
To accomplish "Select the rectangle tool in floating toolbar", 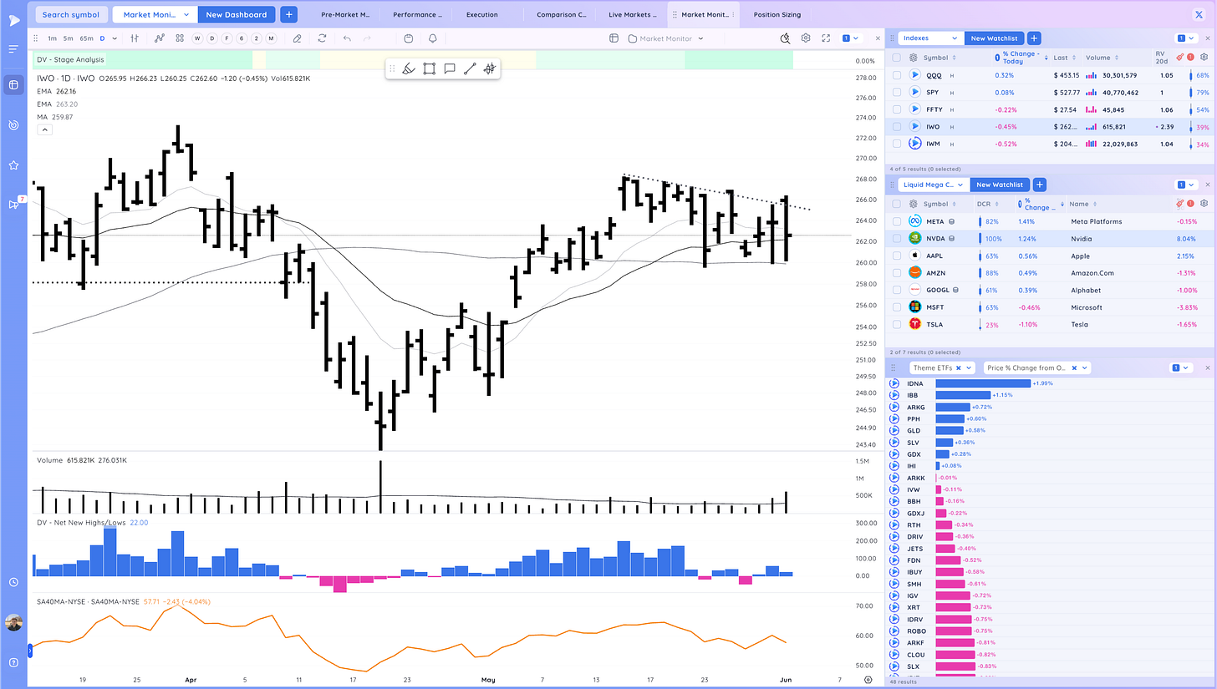I will point(429,68).
